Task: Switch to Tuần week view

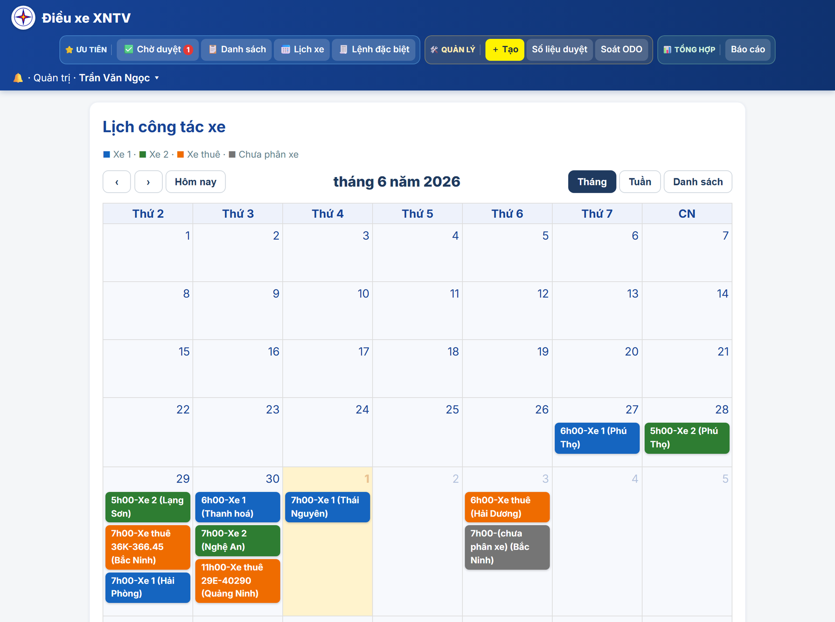Action: [640, 182]
